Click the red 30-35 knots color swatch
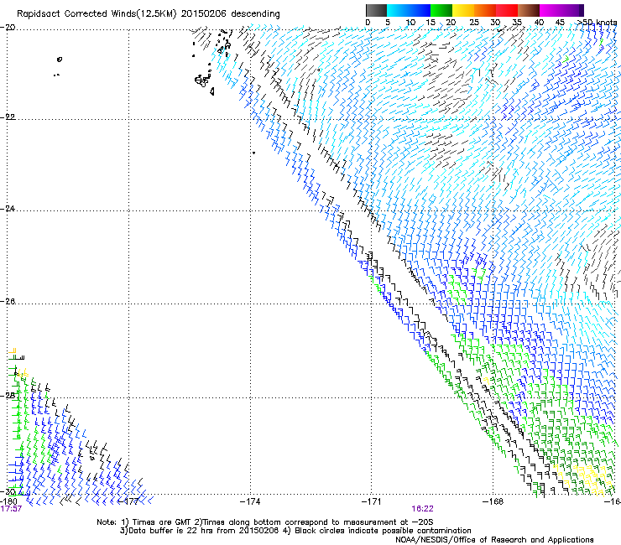The image size is (621, 545). [x=507, y=10]
